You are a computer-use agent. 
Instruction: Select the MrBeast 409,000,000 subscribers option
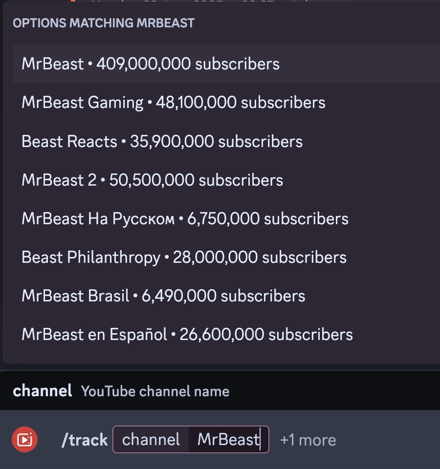226,64
